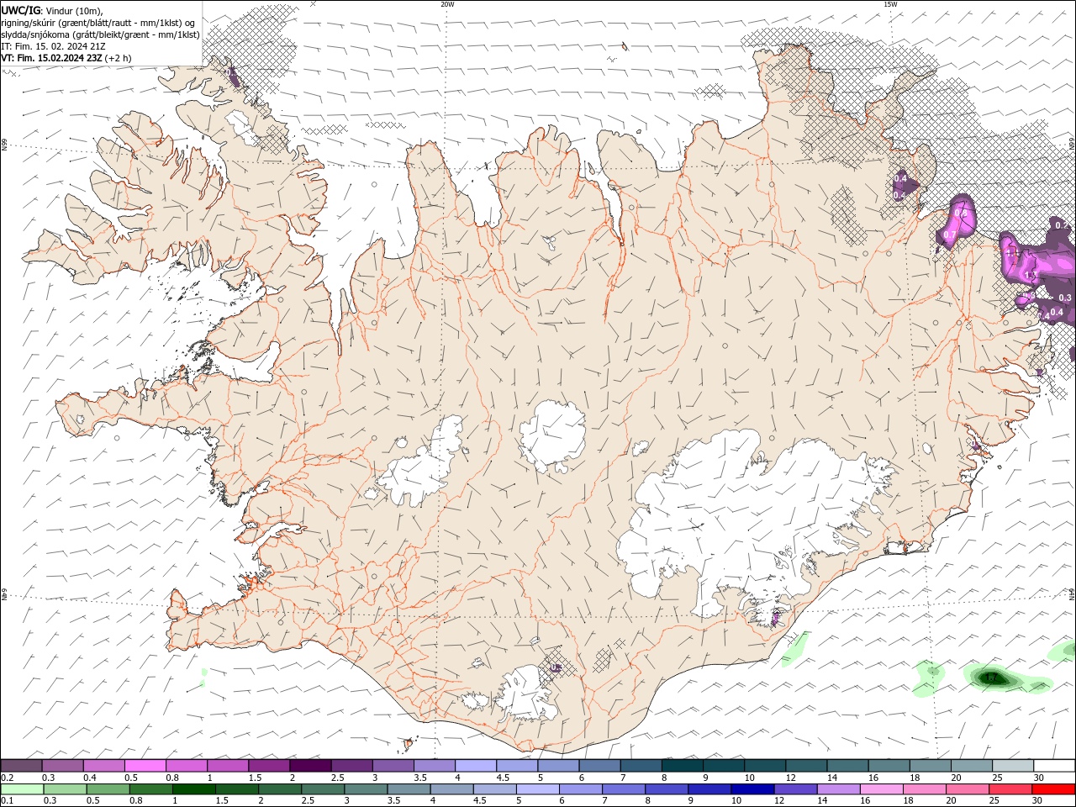Image resolution: width=1076 pixels, height=807 pixels.
Task: Click the "UWC/IG: Vindur (10m)," title text
Action: click(53, 10)
